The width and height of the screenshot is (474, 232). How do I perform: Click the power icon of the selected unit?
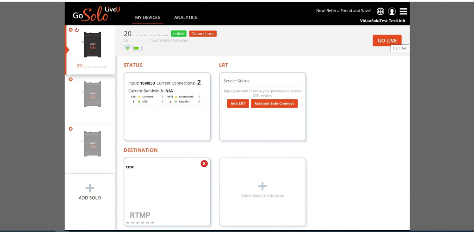point(77,30)
